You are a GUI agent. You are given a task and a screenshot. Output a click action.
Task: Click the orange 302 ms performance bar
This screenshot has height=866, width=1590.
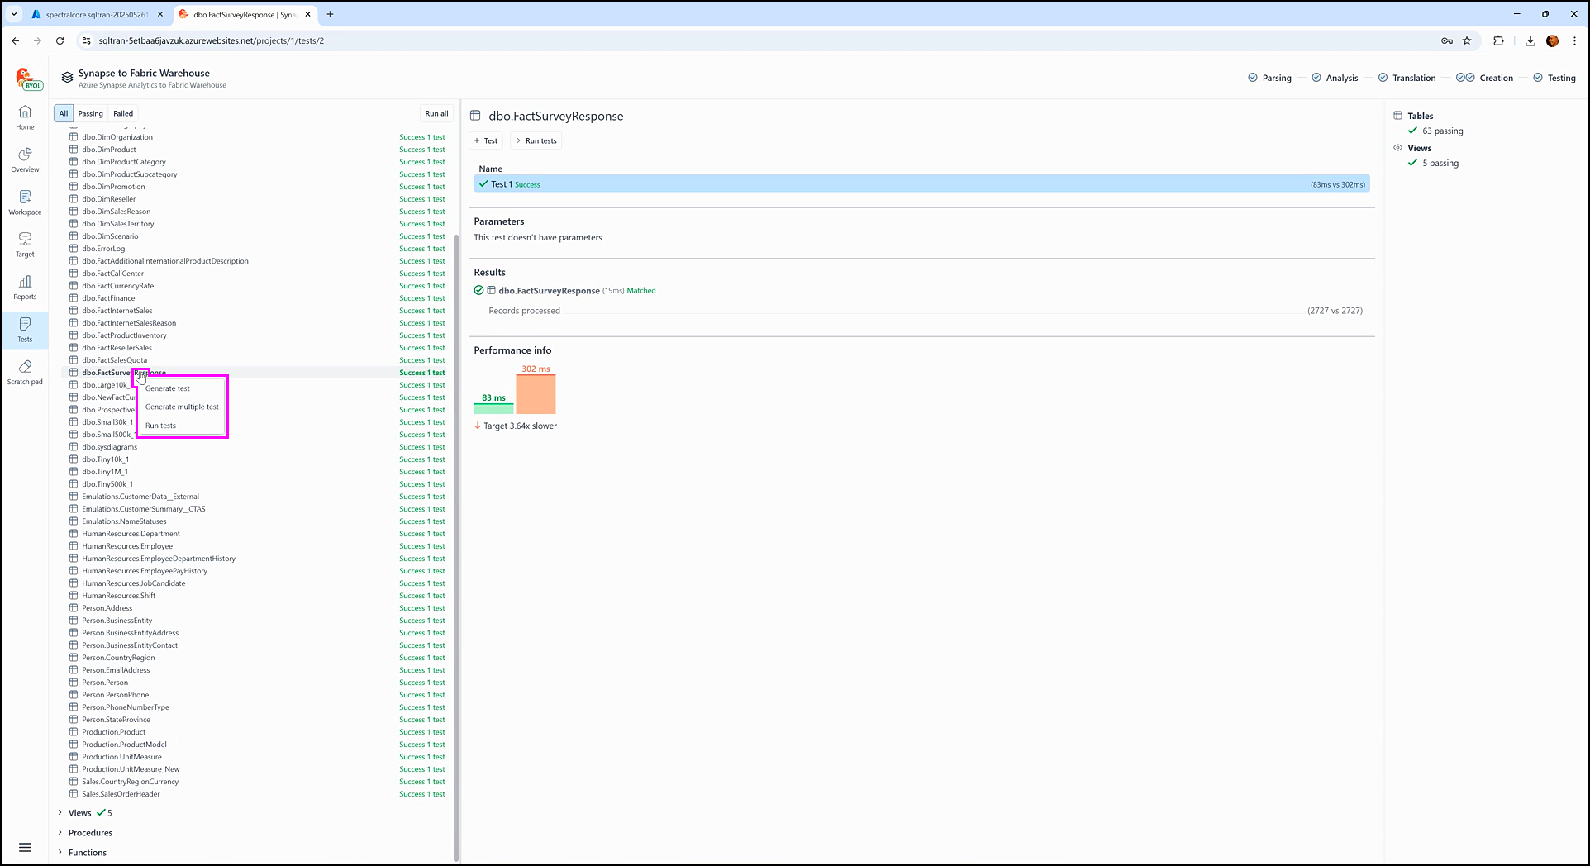pyautogui.click(x=536, y=394)
